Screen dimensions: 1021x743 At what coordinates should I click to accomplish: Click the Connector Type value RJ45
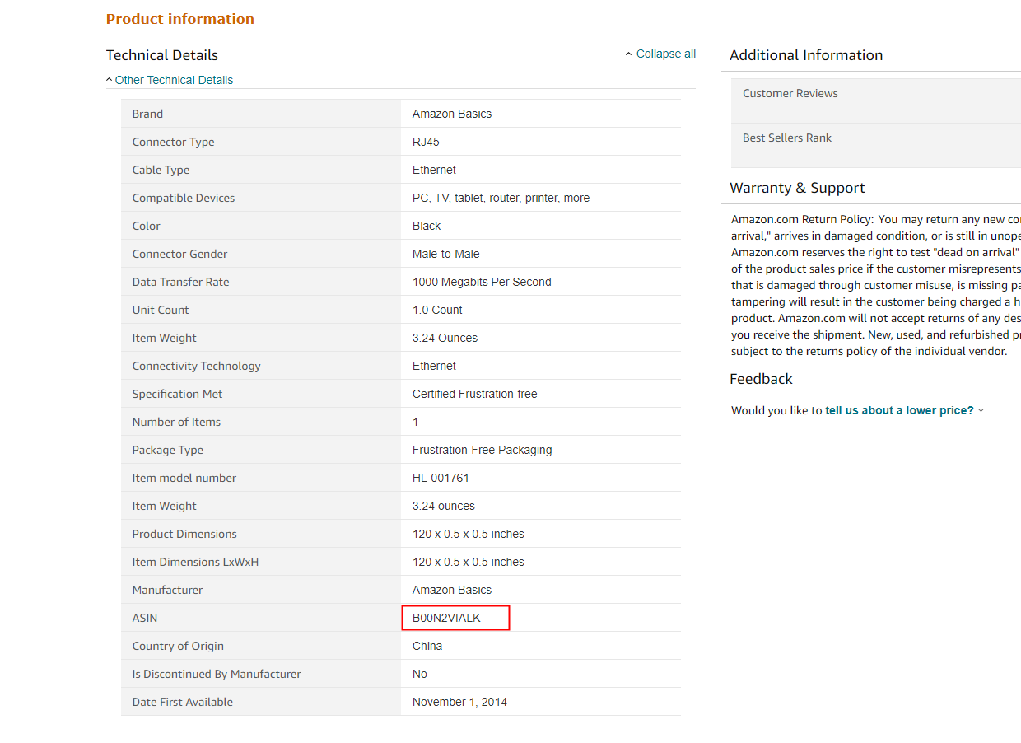pos(426,142)
